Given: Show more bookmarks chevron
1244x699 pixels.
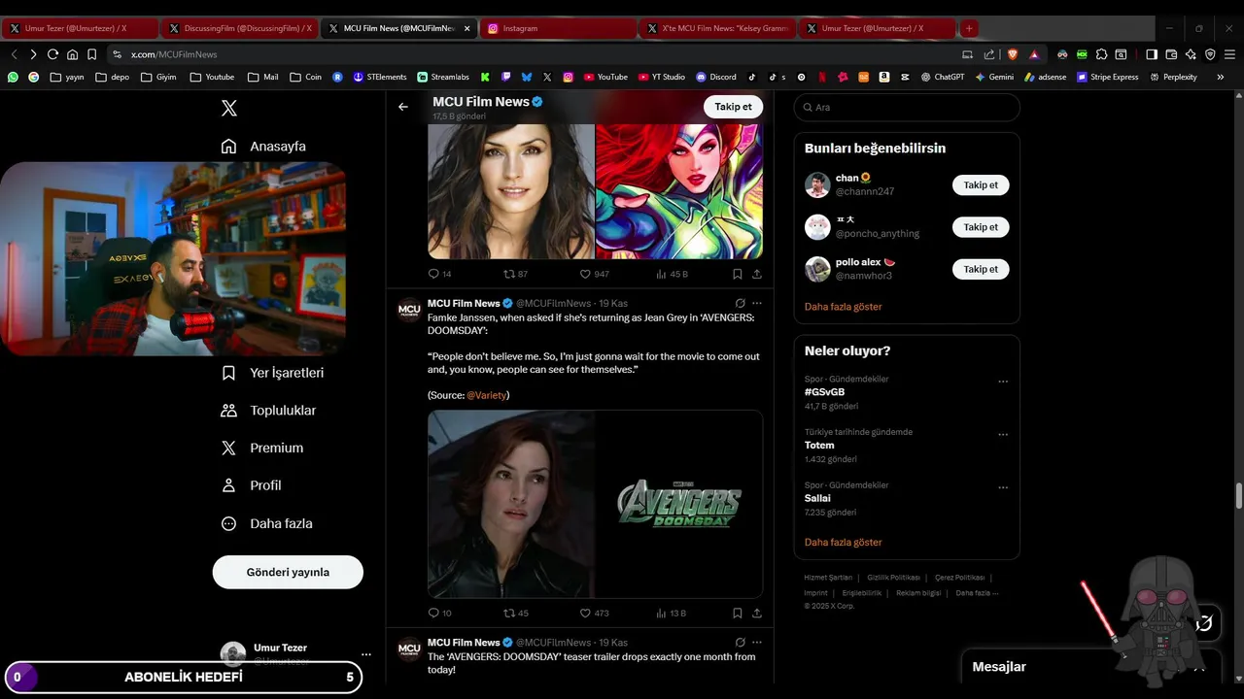Looking at the screenshot, I should 1221,77.
